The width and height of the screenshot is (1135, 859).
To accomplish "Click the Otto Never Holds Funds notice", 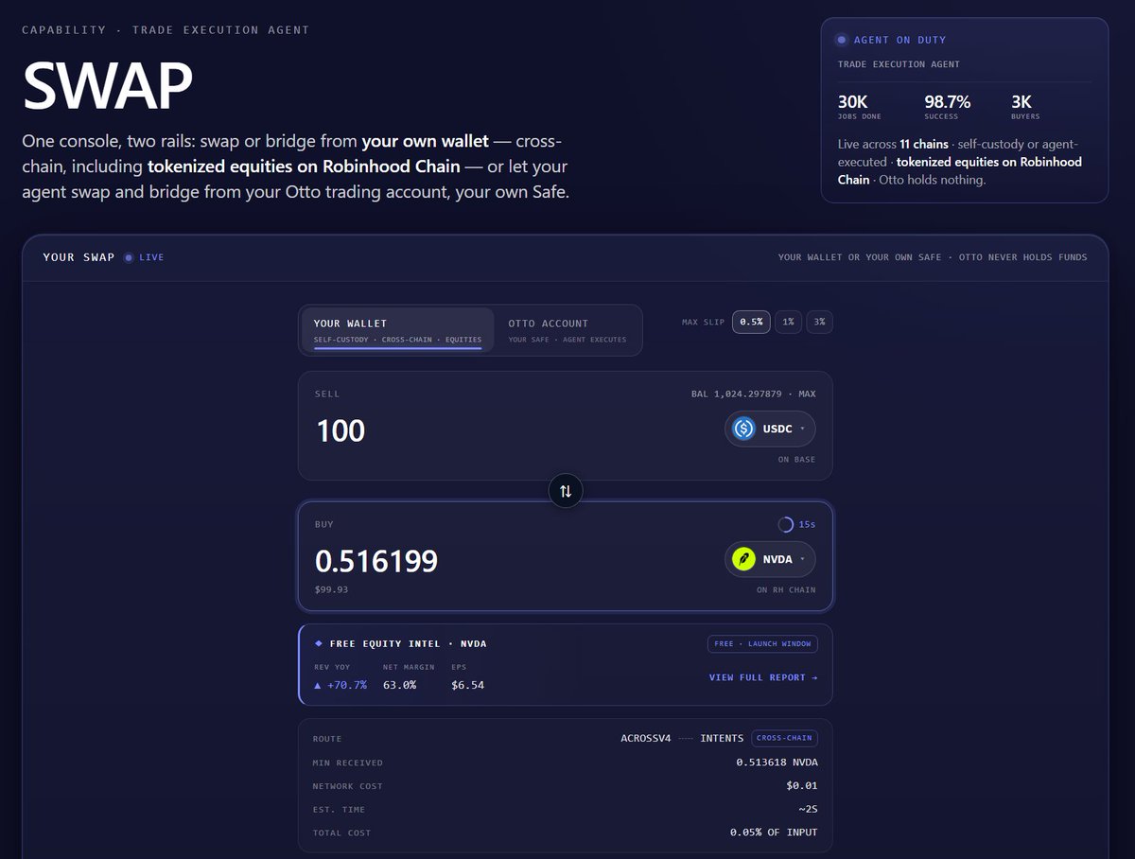I will (x=1023, y=257).
